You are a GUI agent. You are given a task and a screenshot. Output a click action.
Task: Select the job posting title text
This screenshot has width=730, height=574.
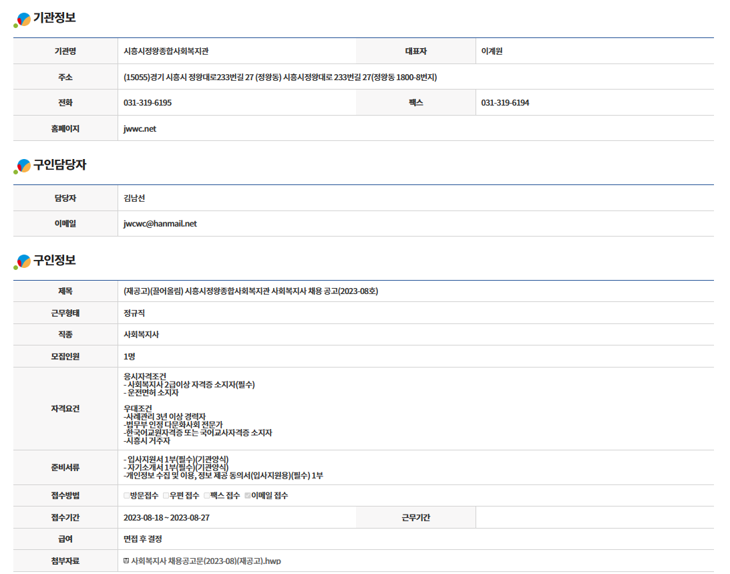pos(250,291)
